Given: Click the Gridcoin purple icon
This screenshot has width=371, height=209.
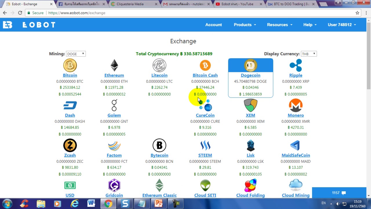Looking at the screenshot, I should (x=114, y=185).
